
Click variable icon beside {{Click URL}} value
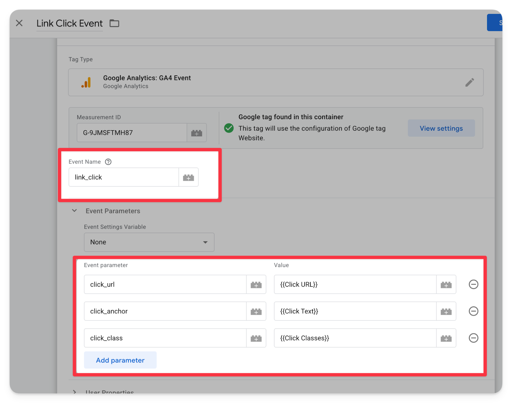[x=446, y=285]
